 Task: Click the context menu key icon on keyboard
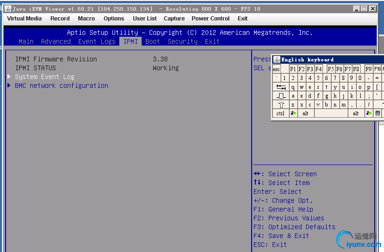[377, 113]
